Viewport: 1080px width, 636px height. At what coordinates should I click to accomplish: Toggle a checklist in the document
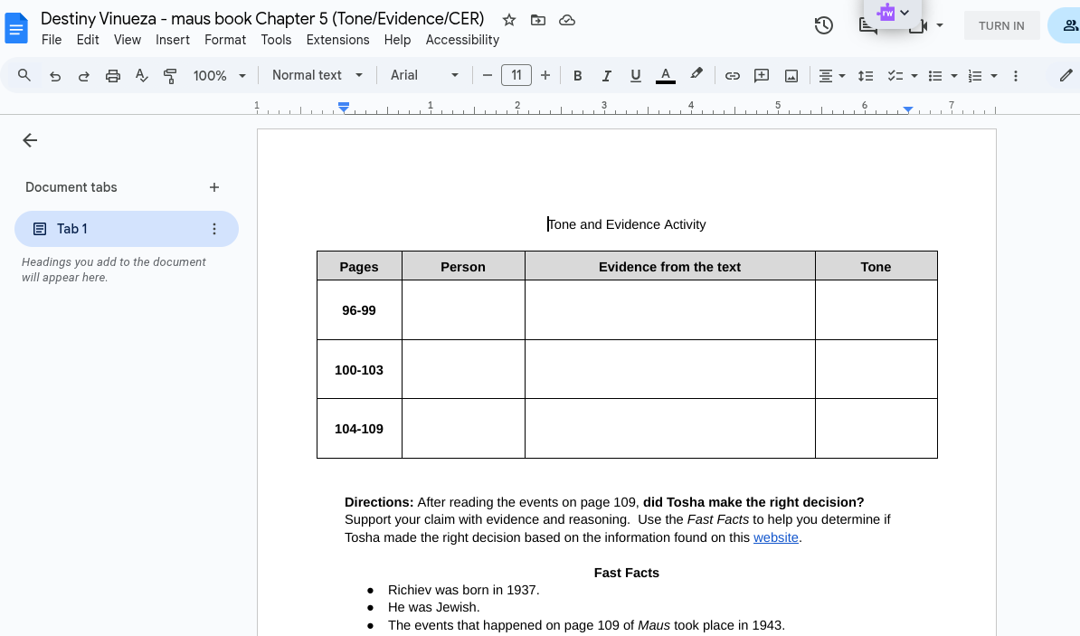(x=896, y=75)
